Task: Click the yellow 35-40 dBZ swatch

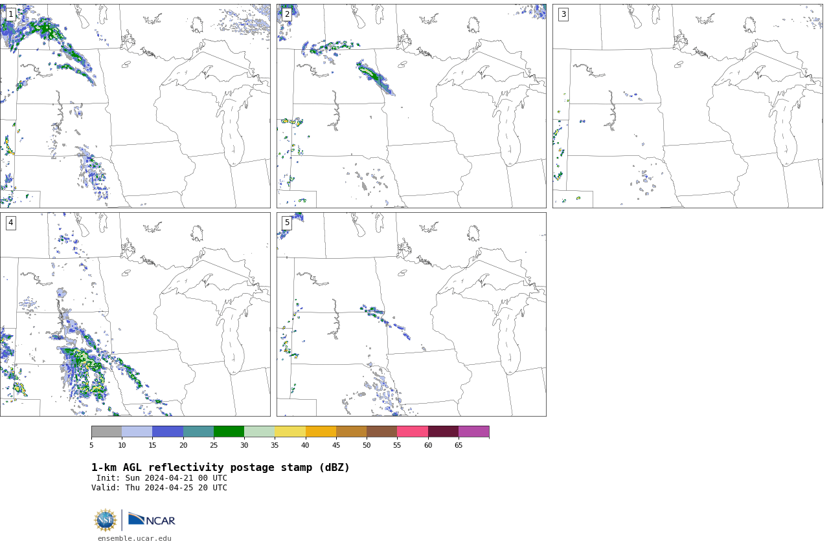Action: pos(290,431)
